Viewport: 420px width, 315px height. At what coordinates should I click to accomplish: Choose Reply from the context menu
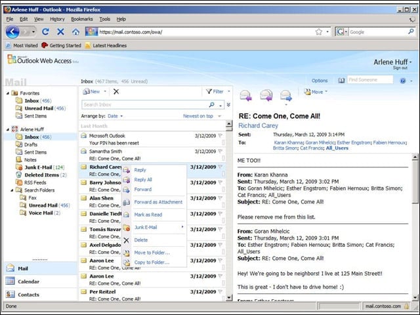click(x=140, y=170)
